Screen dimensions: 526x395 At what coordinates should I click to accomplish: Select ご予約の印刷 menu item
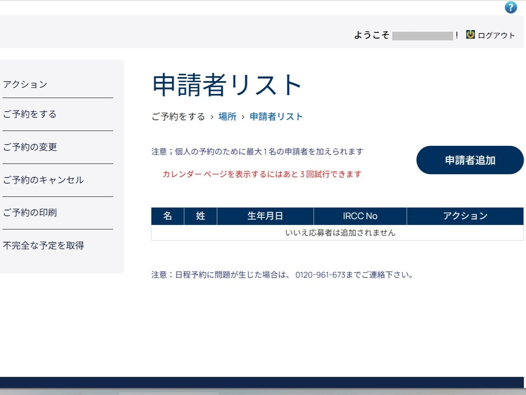pyautogui.click(x=30, y=213)
